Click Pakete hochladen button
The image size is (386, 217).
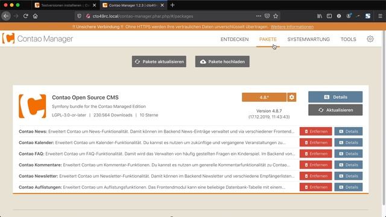[x=223, y=61]
